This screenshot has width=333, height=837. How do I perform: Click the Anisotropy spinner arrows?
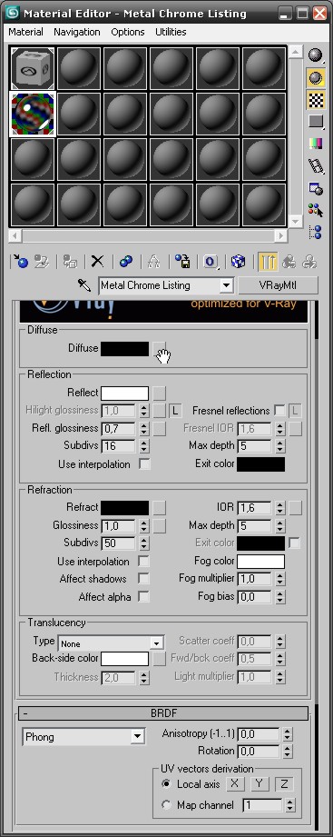[x=288, y=734]
